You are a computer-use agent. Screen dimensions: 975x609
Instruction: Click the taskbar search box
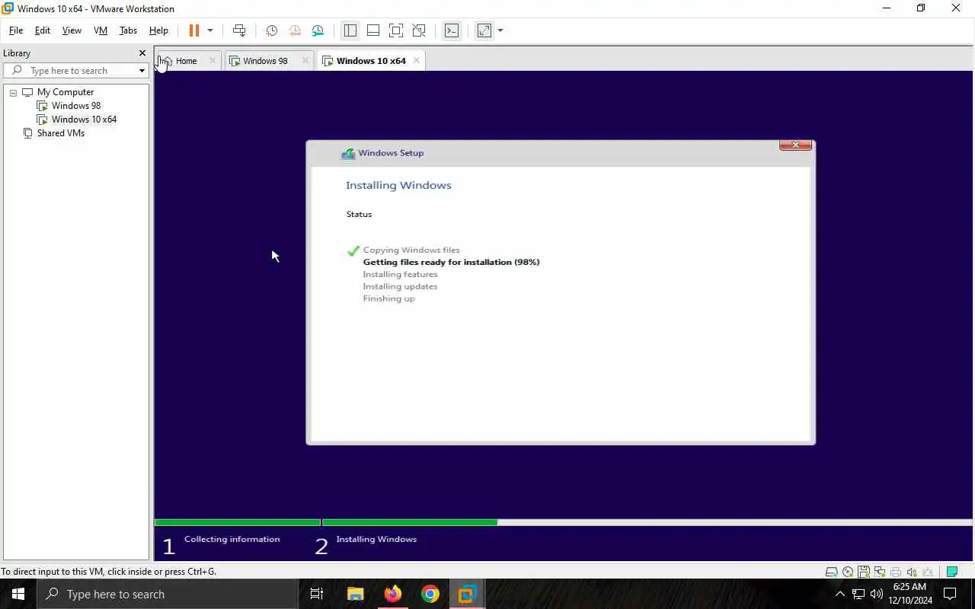pyautogui.click(x=168, y=594)
